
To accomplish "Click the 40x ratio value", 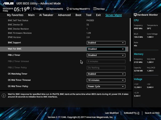I will point(135,45).
